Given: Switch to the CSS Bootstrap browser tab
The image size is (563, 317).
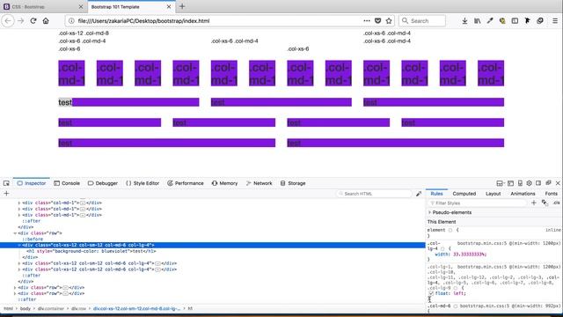Looking at the screenshot, I should pyautogui.click(x=43, y=7).
